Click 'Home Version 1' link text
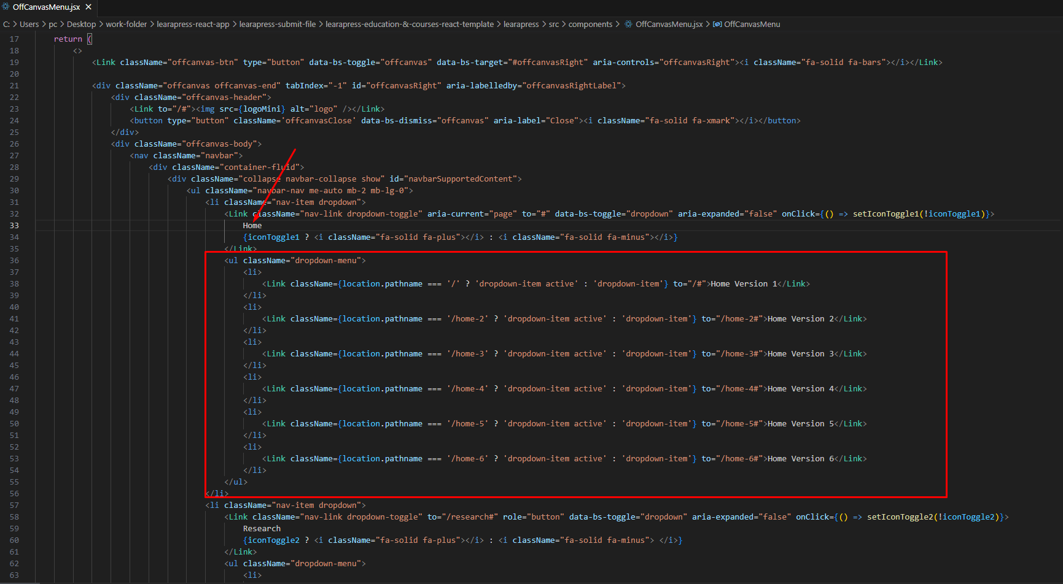The height and width of the screenshot is (584, 1063). click(x=744, y=284)
